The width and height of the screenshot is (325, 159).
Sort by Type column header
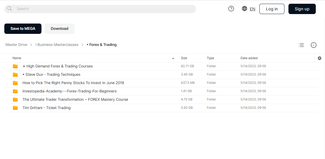(x=210, y=58)
